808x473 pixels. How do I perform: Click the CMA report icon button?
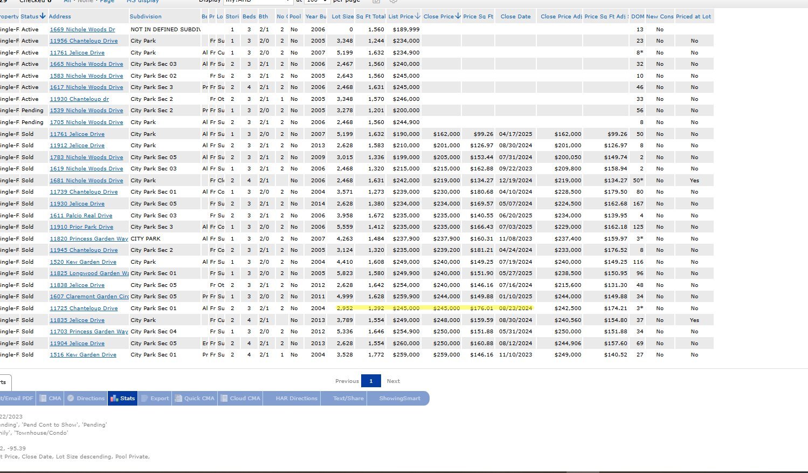click(50, 399)
